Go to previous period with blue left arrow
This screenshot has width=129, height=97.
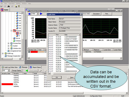pyautogui.click(x=29, y=14)
